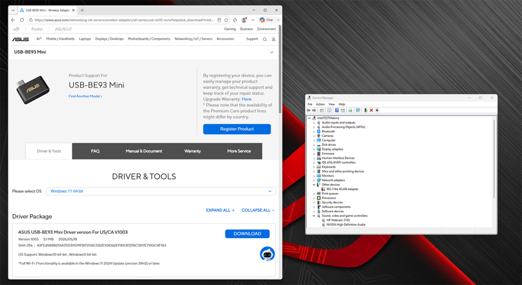Select 802.11be WLAN Adapter device
This screenshot has width=522, height=285.
(x=342, y=189)
